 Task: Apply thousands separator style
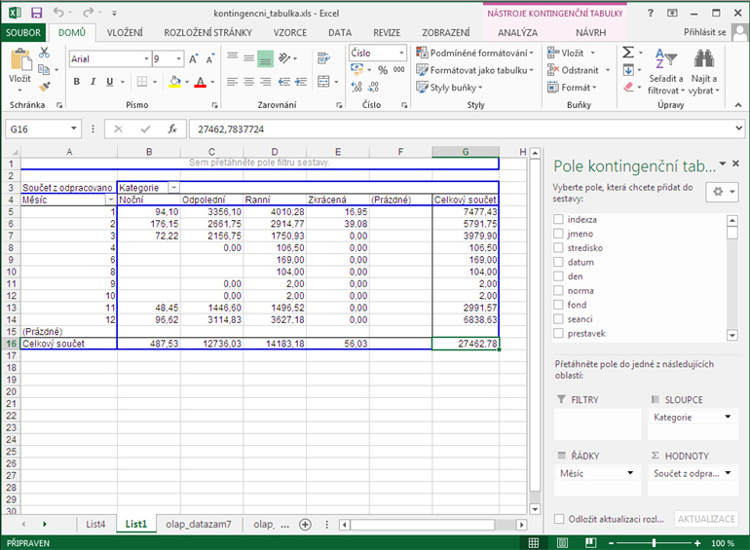[x=399, y=70]
